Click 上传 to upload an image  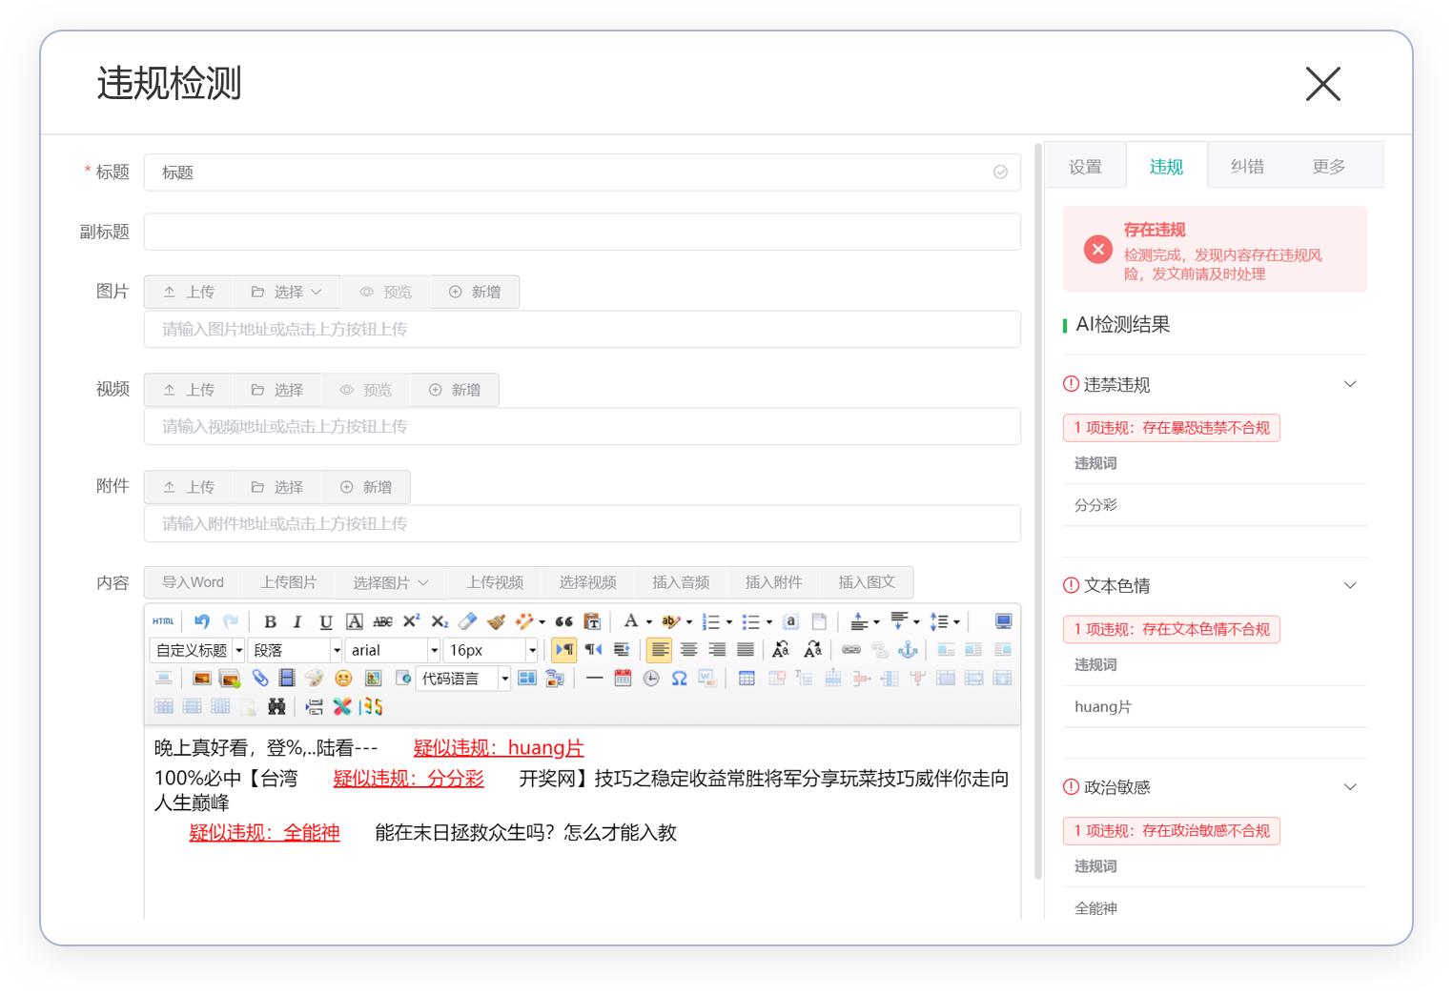click(188, 292)
